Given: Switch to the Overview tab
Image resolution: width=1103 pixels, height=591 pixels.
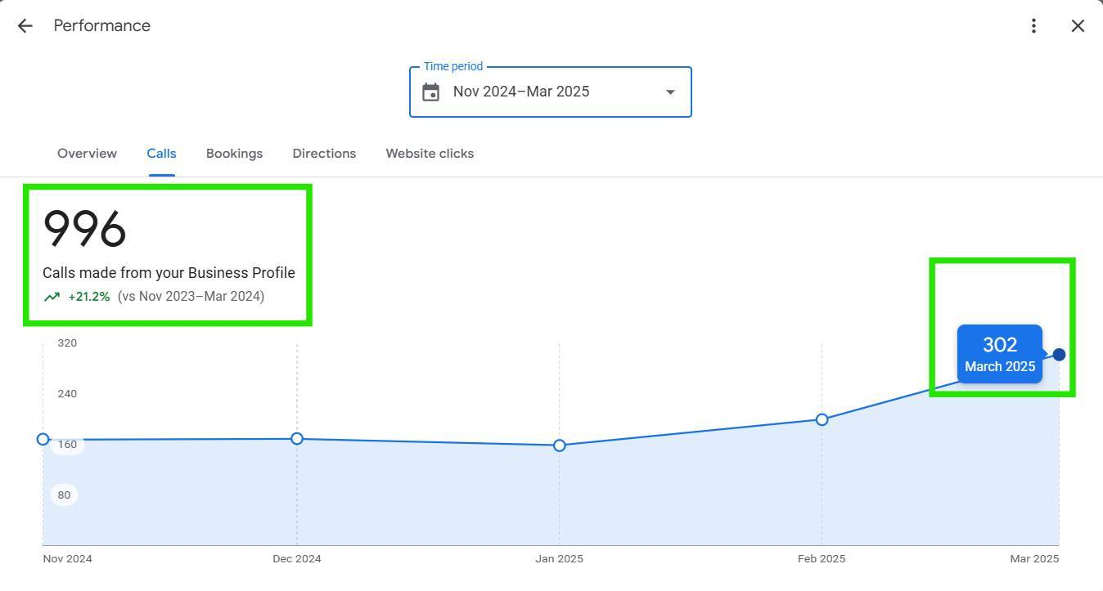Looking at the screenshot, I should pos(87,154).
